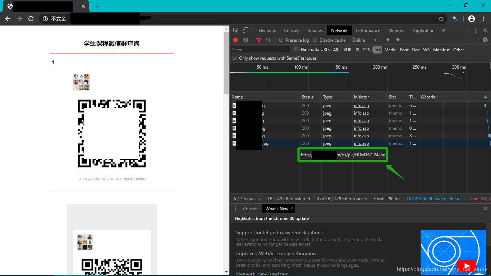
Task: Open the Memory tab
Action: 396,31
